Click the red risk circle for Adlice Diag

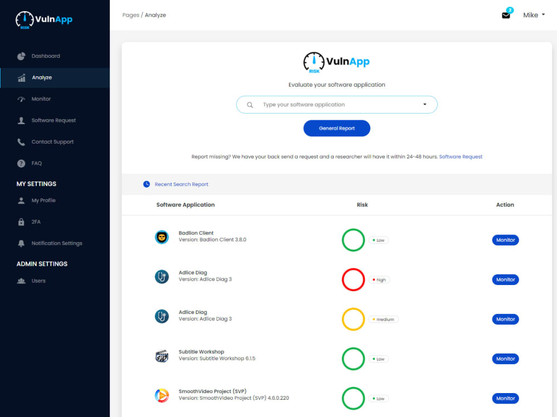353,279
